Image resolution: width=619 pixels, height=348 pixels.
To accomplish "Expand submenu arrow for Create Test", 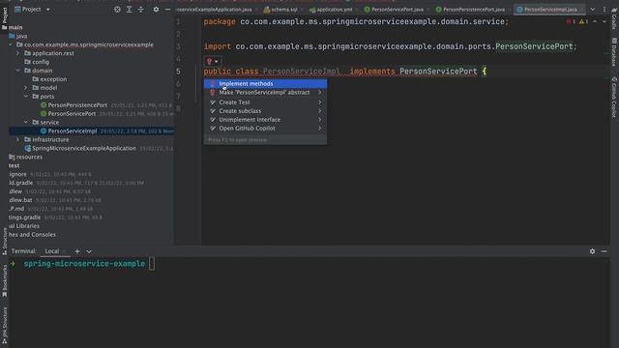I will [x=320, y=102].
